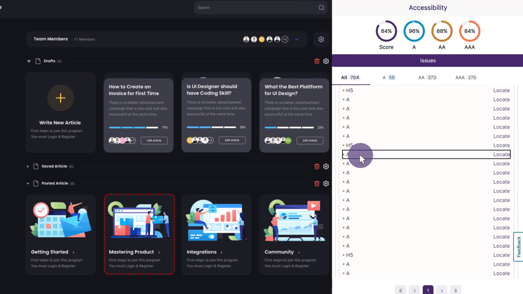This screenshot has height=294, width=523.
Task: Delete the Saved Article section via trash icon
Action: [317, 166]
